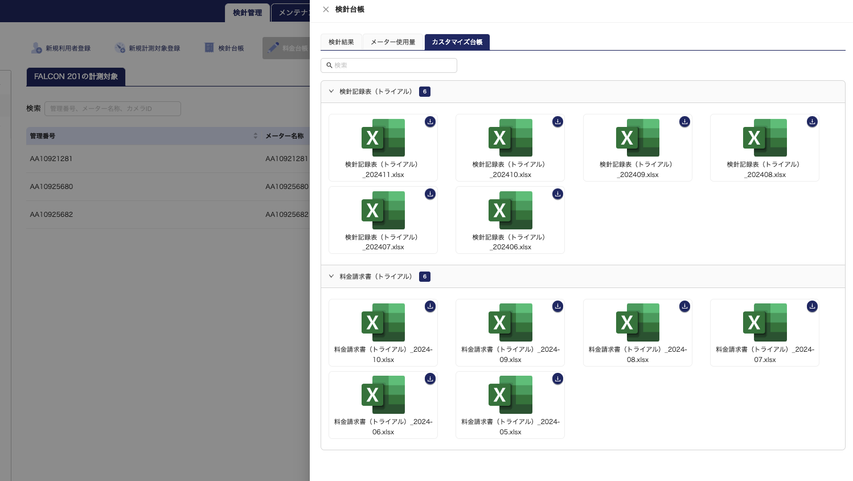Open Excel icon of 検針記録表_202406.xlsx
The width and height of the screenshot is (853, 481).
510,210
